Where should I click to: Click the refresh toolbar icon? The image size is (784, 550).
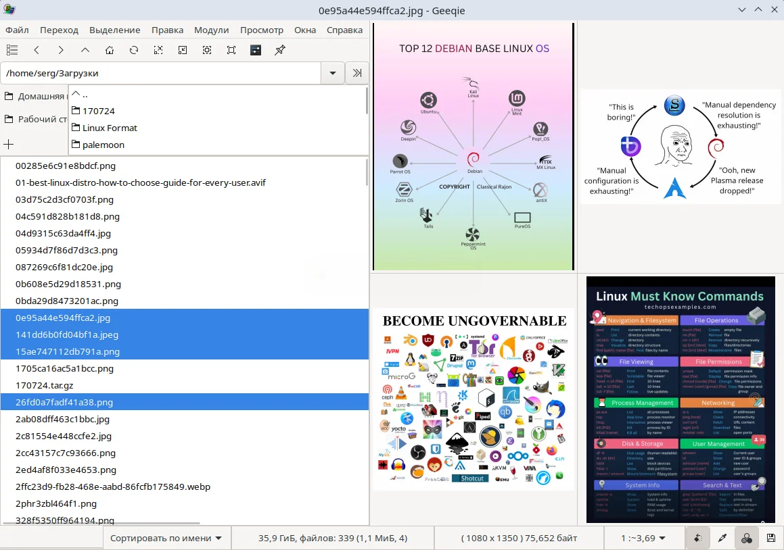coord(133,50)
